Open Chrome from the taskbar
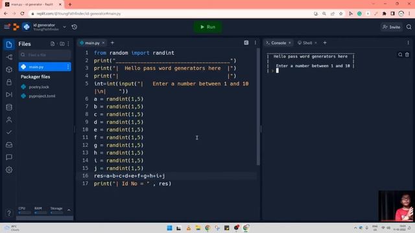The height and width of the screenshot is (233, 415). pyautogui.click(x=207, y=228)
